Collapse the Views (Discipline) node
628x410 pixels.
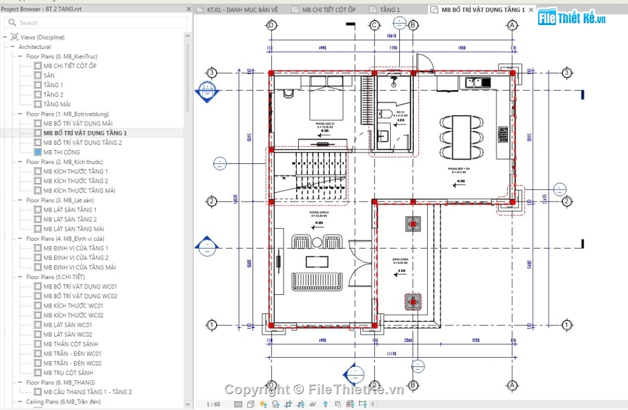[5, 37]
